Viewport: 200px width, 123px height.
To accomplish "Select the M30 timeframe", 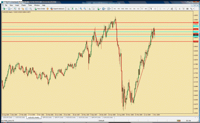I will point(126,9).
